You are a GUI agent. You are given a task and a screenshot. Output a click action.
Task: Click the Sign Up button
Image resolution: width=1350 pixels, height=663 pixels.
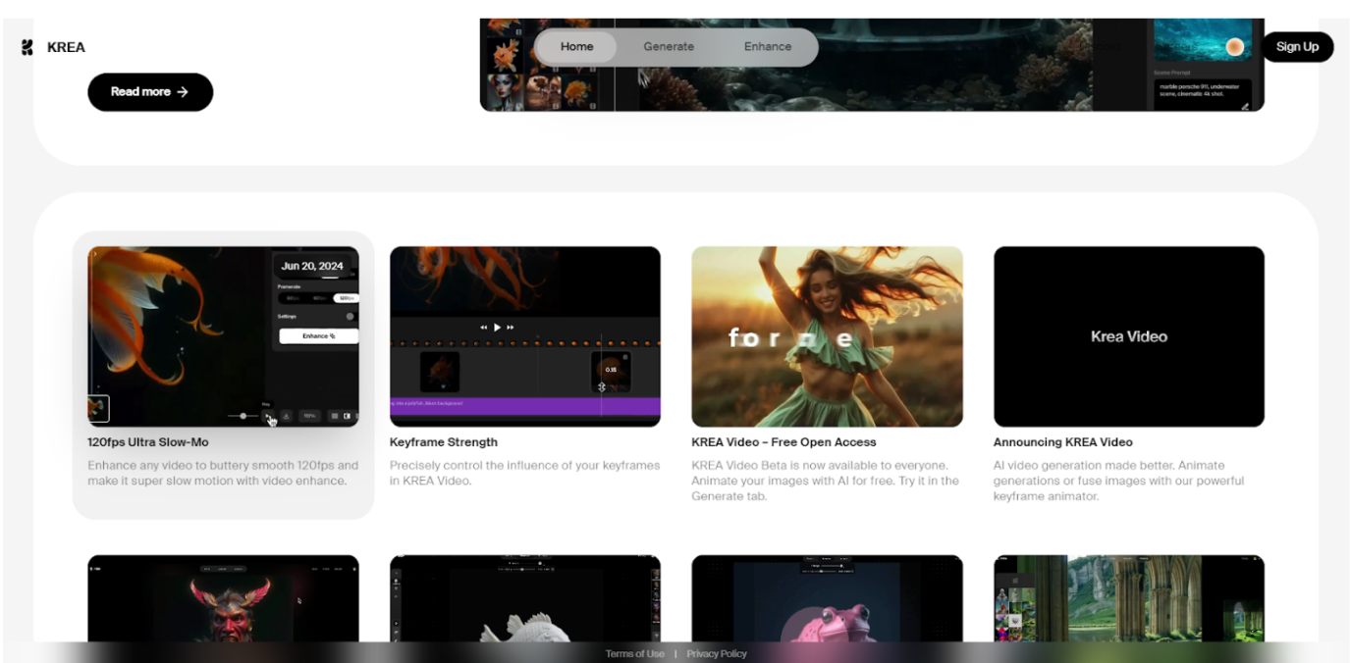[x=1297, y=46]
